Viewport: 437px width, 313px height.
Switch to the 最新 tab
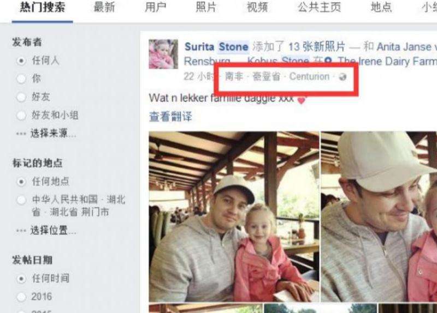pos(104,8)
